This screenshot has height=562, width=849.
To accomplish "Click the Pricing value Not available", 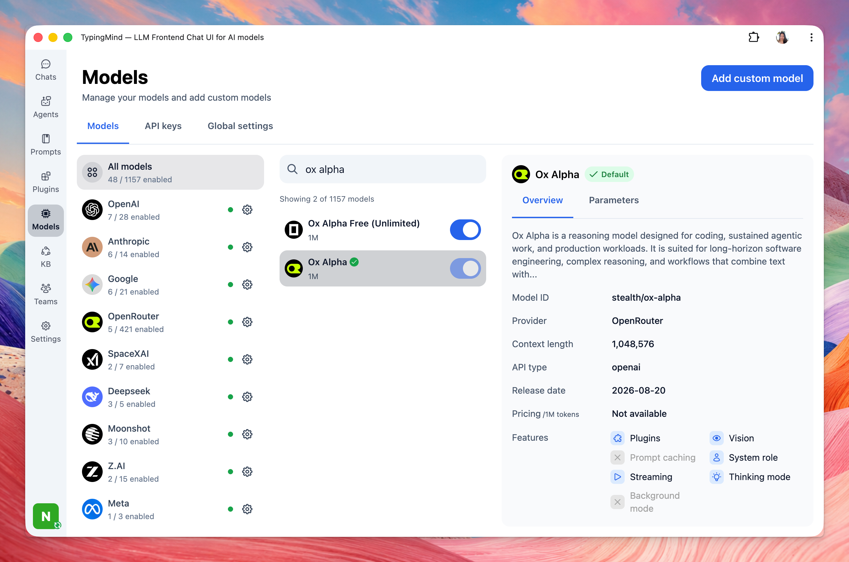I will click(639, 414).
